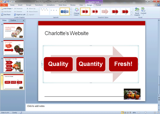Select slide 2 thumbnail in the Slides pane
The width and height of the screenshot is (160, 114).
point(14,48)
